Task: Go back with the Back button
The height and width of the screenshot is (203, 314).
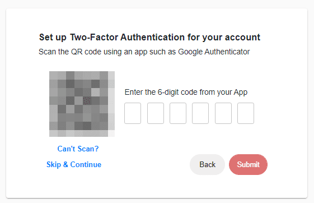Action: click(x=207, y=164)
